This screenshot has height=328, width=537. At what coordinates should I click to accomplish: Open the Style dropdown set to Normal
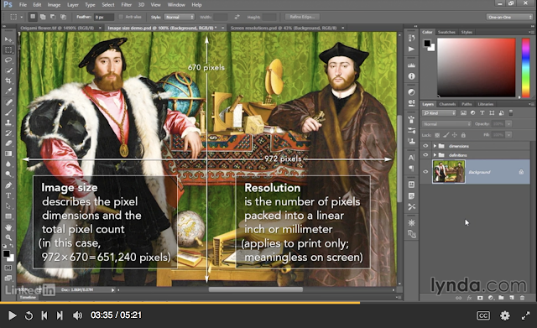point(179,17)
